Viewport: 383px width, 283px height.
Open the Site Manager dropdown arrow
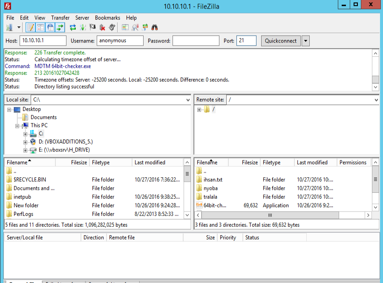coord(19,27)
